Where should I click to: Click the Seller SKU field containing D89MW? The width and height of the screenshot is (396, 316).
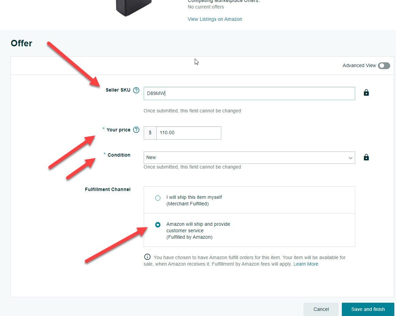click(249, 93)
